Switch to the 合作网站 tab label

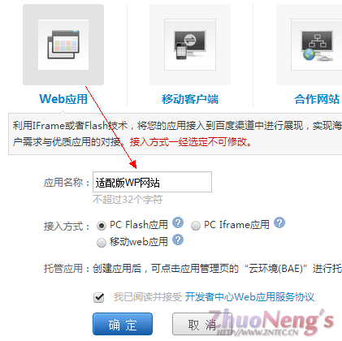(317, 99)
